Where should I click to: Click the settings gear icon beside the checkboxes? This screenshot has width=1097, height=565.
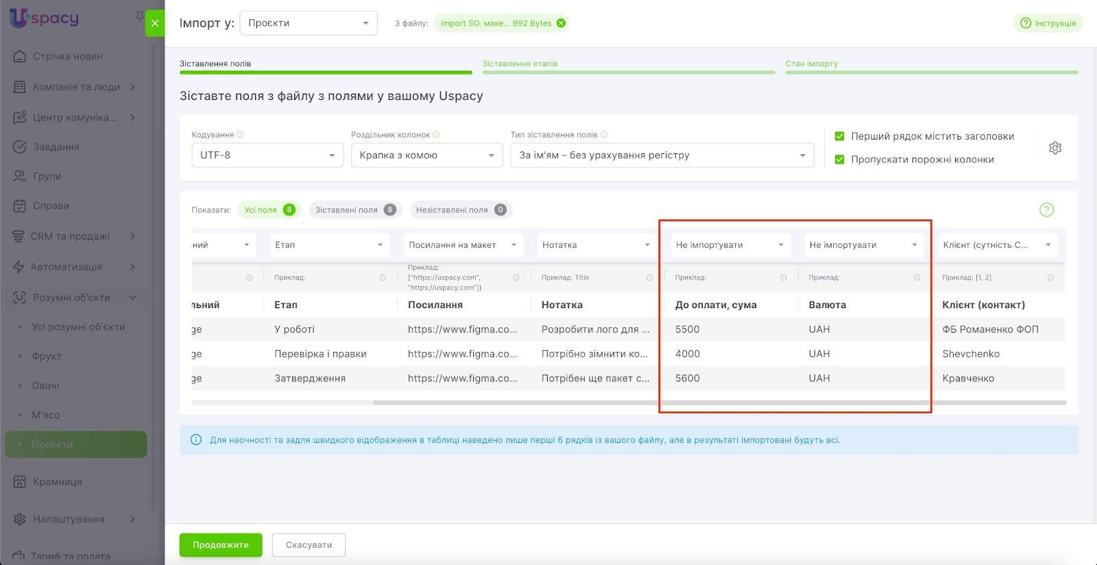click(1054, 148)
